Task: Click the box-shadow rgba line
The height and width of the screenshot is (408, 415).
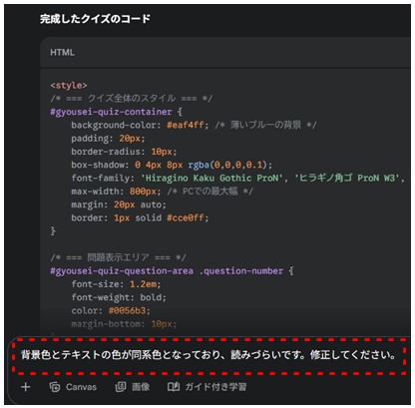Action: pos(172,165)
